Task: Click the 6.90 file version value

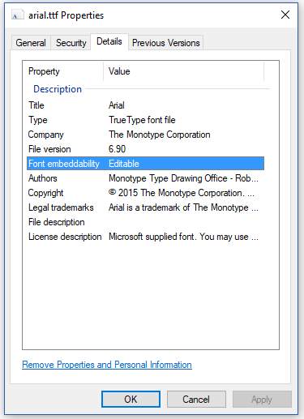Action: (117, 149)
